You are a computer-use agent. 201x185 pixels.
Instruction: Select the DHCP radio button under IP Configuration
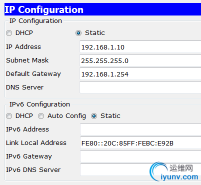pos(9,33)
